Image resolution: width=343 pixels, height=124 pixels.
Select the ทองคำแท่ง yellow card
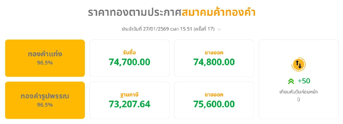[x=45, y=58]
